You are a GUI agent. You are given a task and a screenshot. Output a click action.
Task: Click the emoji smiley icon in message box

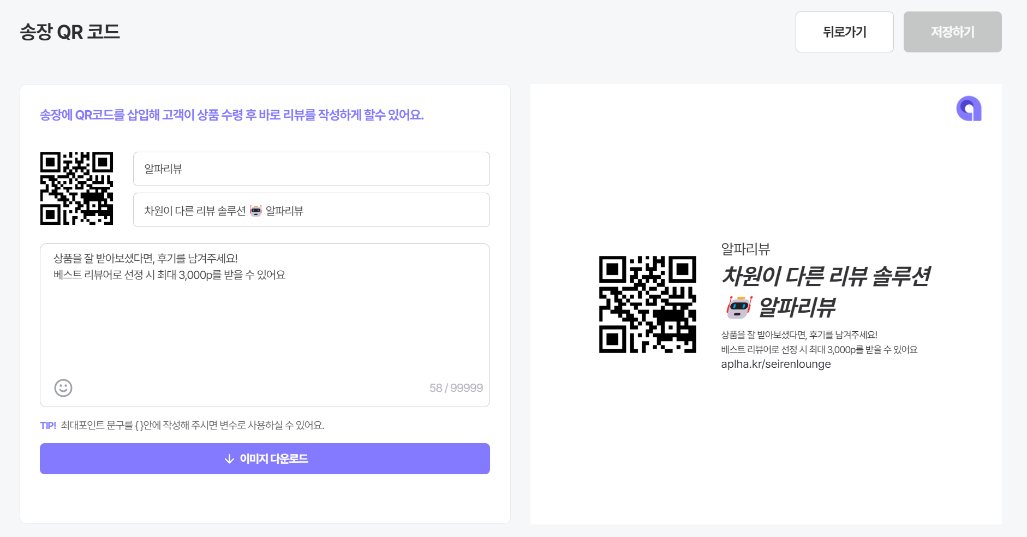click(x=63, y=388)
